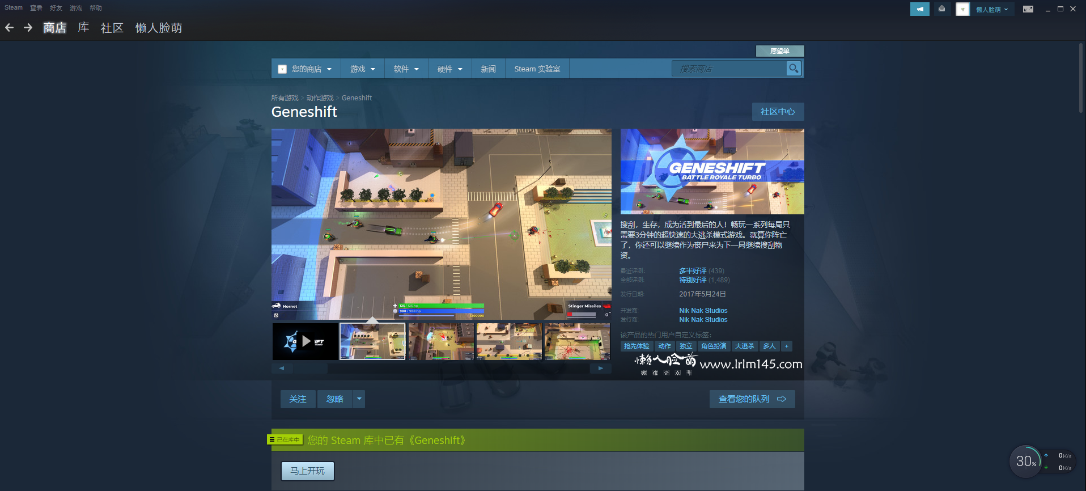Open 特别好评 all reviews link
The height and width of the screenshot is (491, 1086).
click(x=693, y=280)
